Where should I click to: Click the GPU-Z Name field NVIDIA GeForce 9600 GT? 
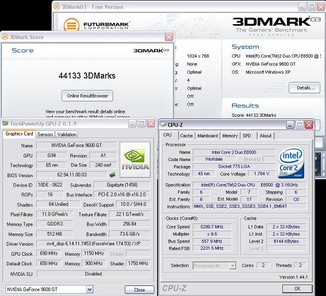(x=76, y=145)
